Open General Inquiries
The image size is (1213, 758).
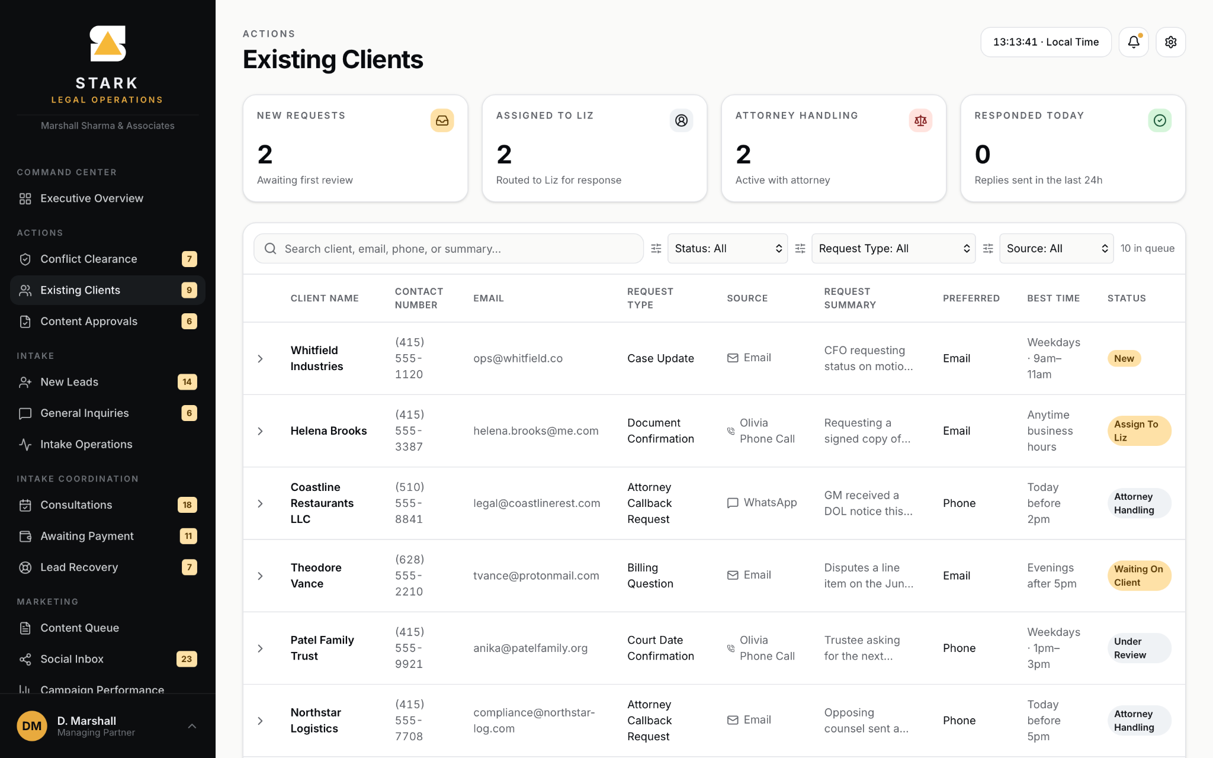pos(108,413)
